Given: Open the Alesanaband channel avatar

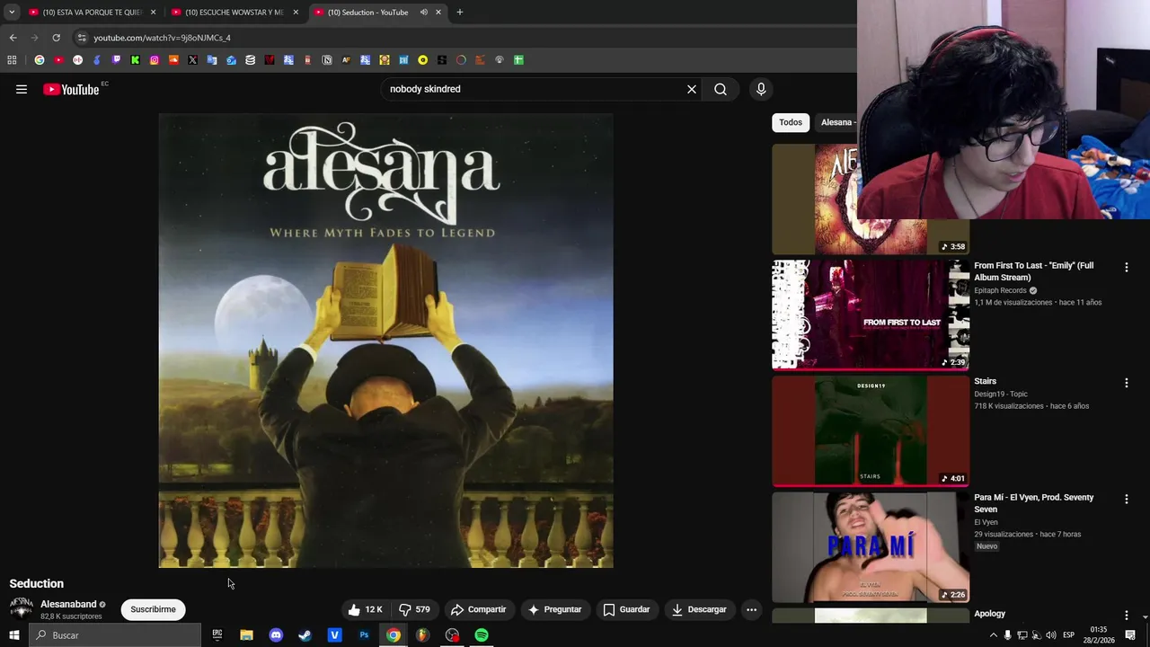Looking at the screenshot, I should point(22,609).
